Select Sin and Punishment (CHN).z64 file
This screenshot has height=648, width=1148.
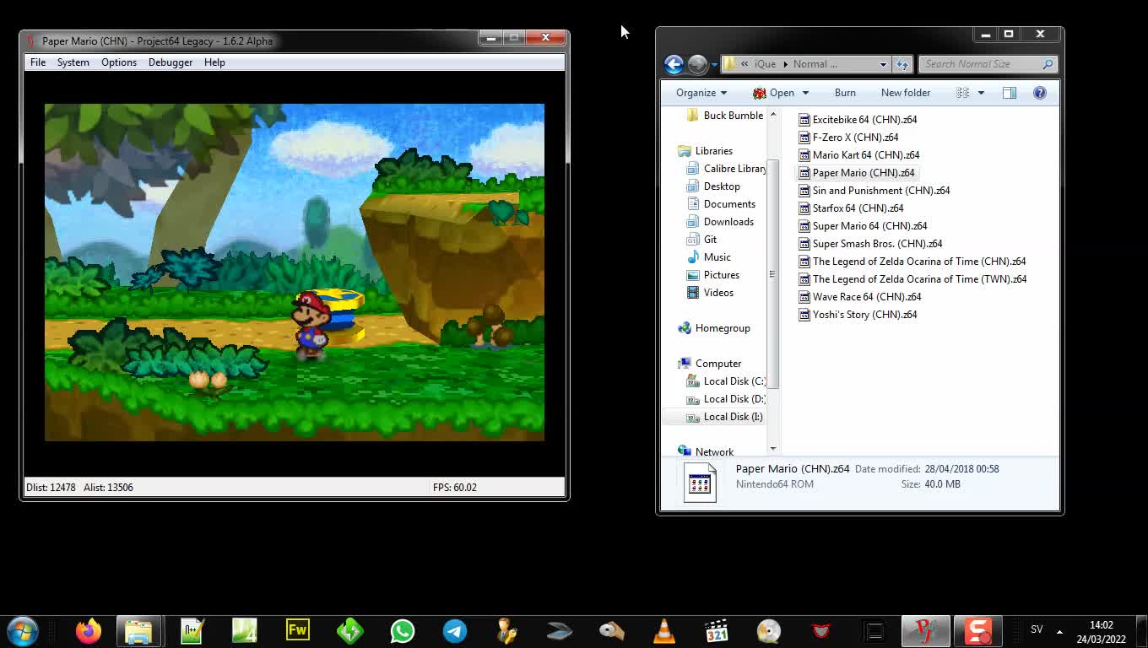pos(875,191)
